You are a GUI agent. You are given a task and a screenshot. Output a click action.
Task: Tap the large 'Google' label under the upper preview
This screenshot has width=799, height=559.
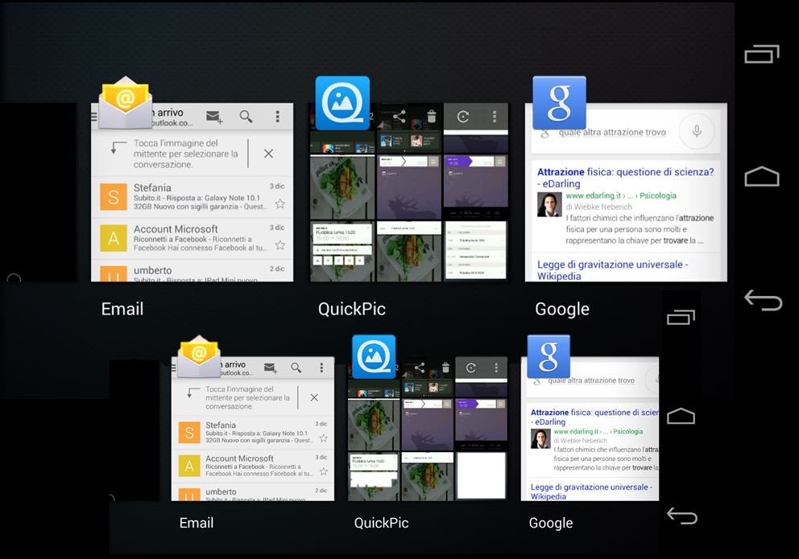tap(562, 309)
